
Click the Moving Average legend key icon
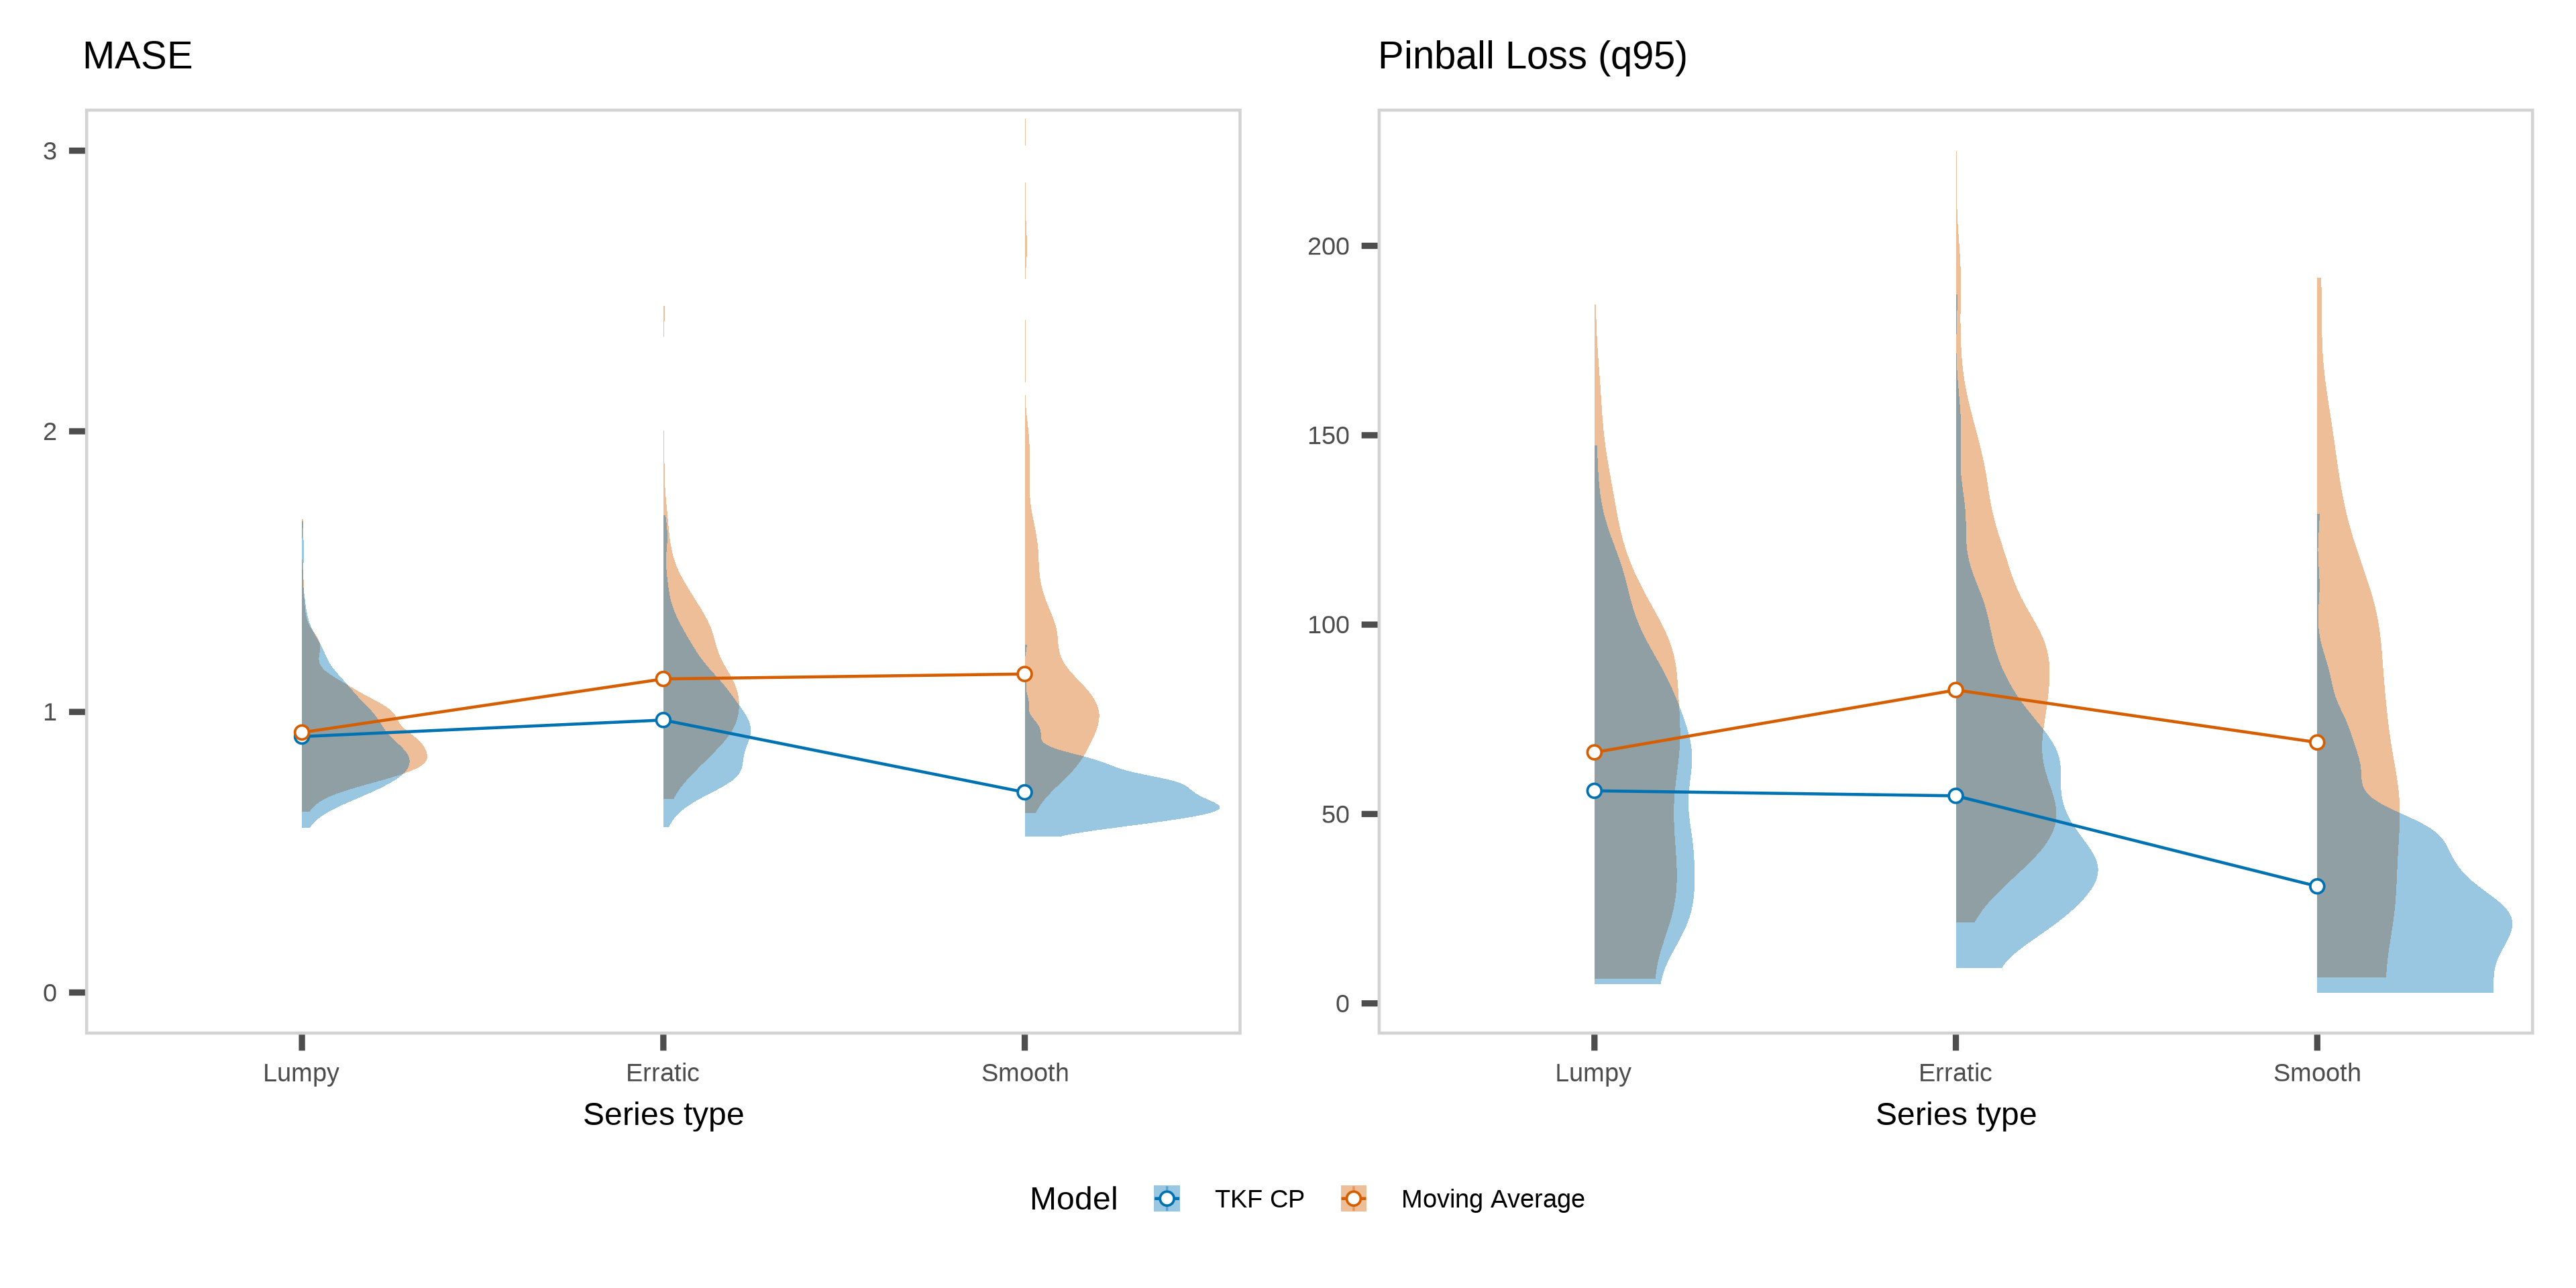click(1353, 1198)
